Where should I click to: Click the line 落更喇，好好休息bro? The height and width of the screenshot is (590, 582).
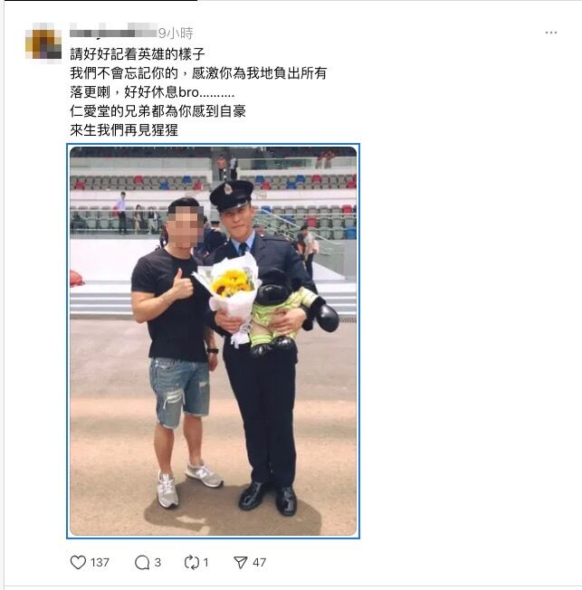[152, 92]
